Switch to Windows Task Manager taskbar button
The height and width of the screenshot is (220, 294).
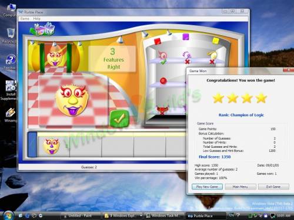coord(165,215)
